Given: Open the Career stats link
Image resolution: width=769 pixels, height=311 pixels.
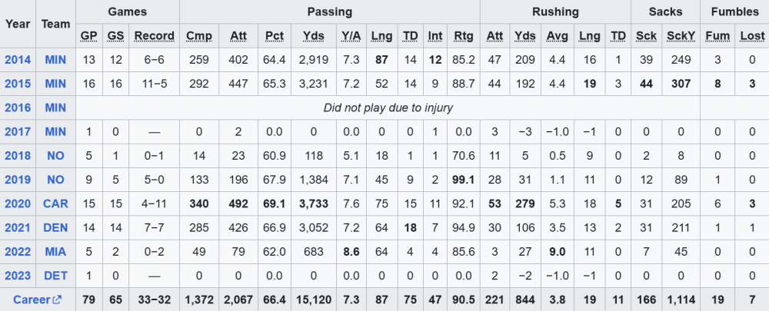Looking at the screenshot, I should click(x=32, y=299).
